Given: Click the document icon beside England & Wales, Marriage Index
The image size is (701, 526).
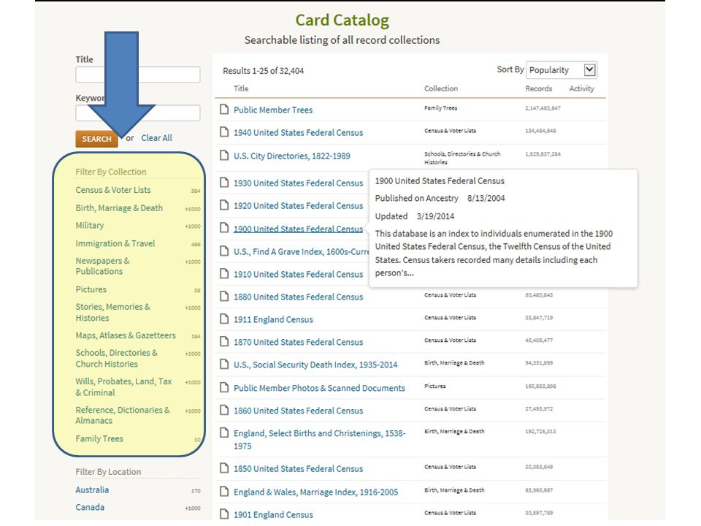Looking at the screenshot, I should (224, 492).
